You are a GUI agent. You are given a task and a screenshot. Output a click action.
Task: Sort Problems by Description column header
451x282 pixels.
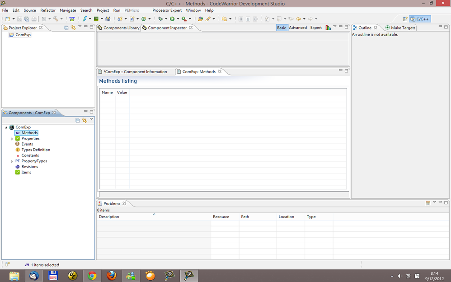[154, 216]
